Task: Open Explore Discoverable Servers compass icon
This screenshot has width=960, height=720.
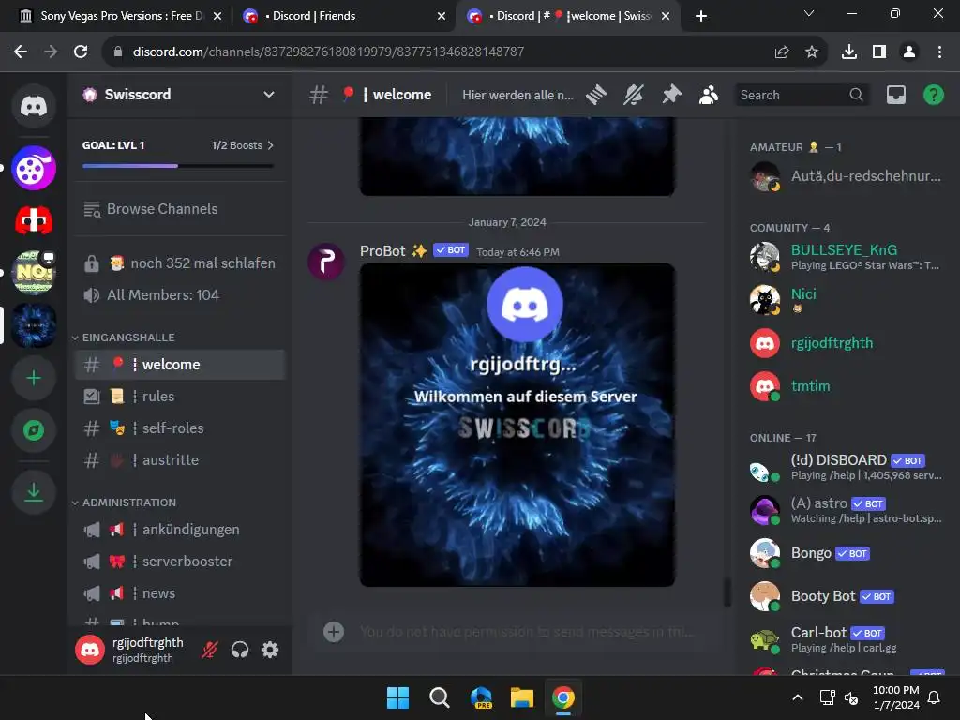Action: (34, 430)
